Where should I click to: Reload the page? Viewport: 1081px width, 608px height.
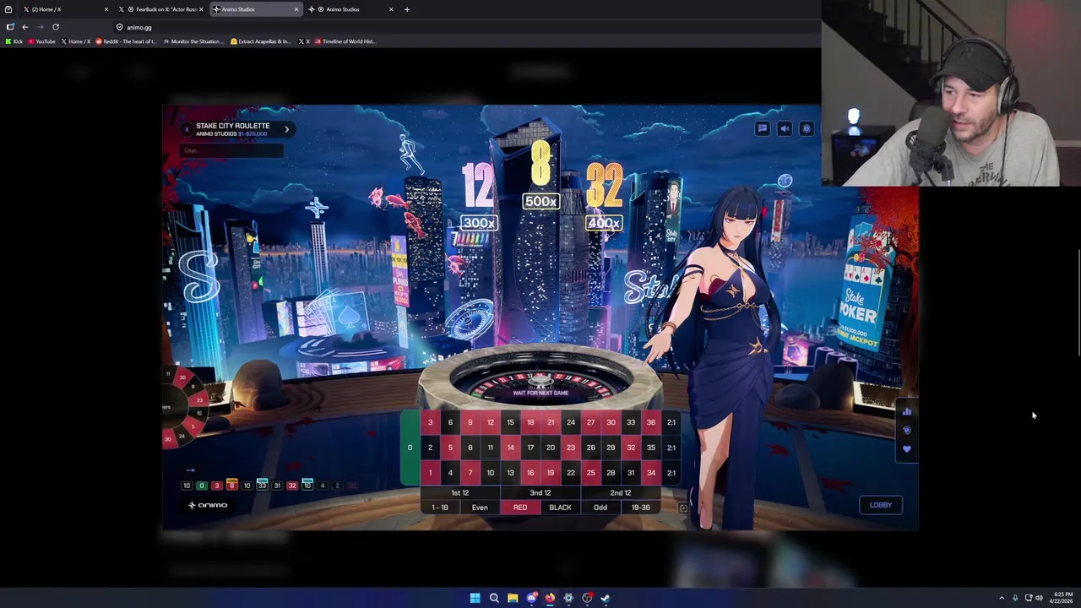[56, 27]
